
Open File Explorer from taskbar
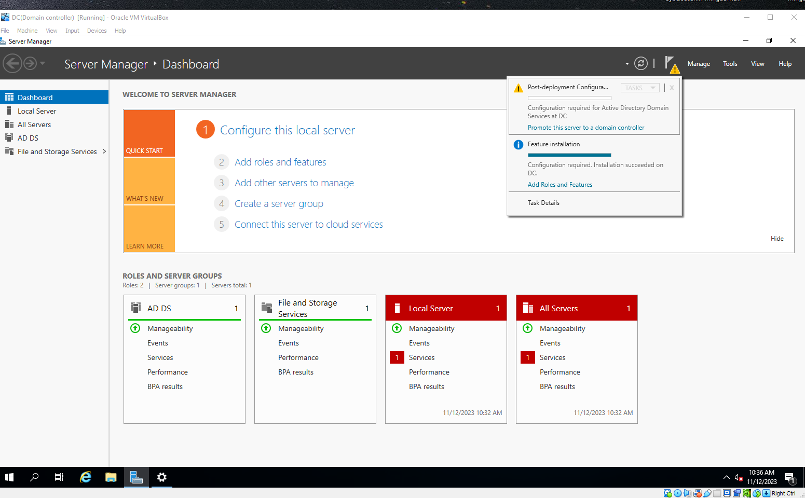coord(111,477)
